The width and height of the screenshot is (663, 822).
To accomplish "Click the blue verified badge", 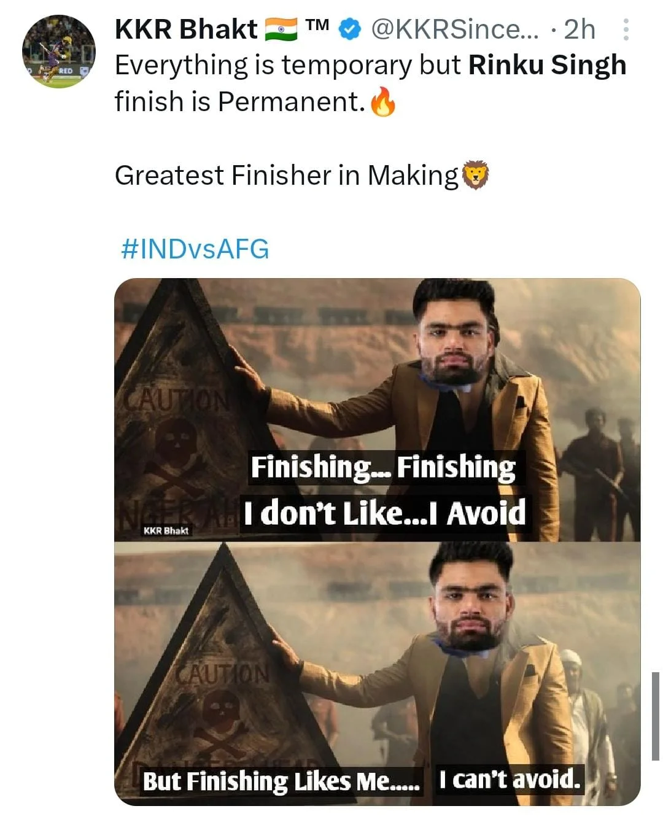I will pos(351,29).
